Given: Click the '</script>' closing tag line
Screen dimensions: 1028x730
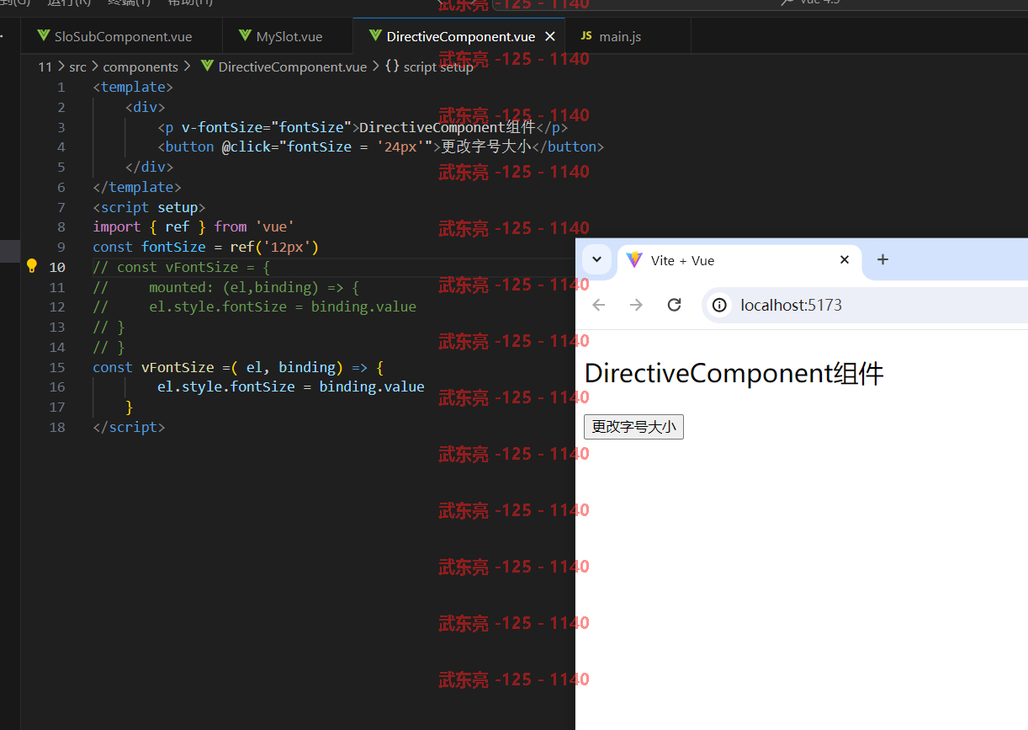Looking at the screenshot, I should pos(129,427).
